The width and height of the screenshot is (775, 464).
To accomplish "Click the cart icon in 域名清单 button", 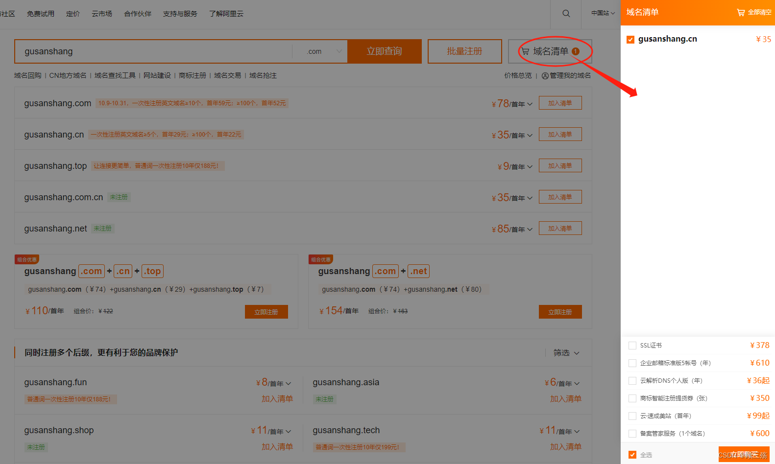I will (x=525, y=51).
